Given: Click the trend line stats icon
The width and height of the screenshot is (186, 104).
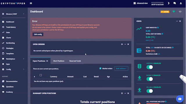Looking at the screenshot, I should pyautogui.click(x=139, y=29).
